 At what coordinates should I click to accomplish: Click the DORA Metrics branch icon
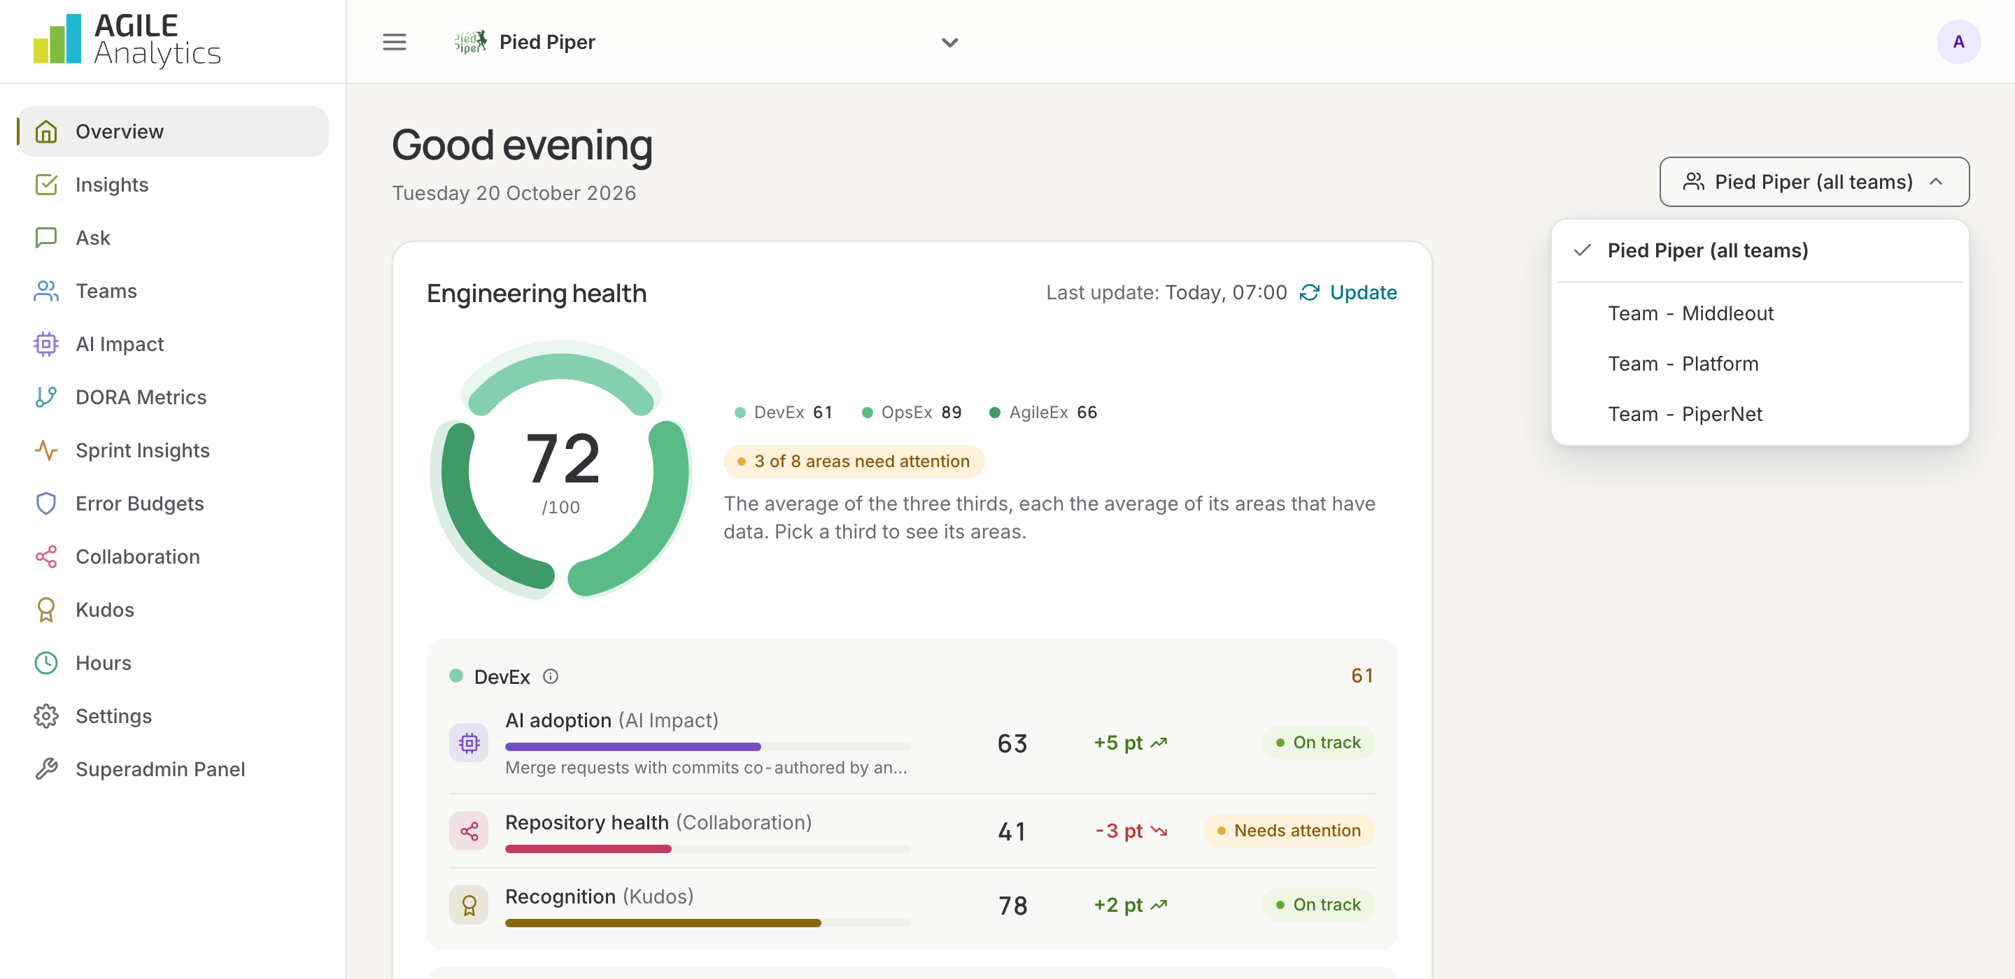pyautogui.click(x=46, y=397)
